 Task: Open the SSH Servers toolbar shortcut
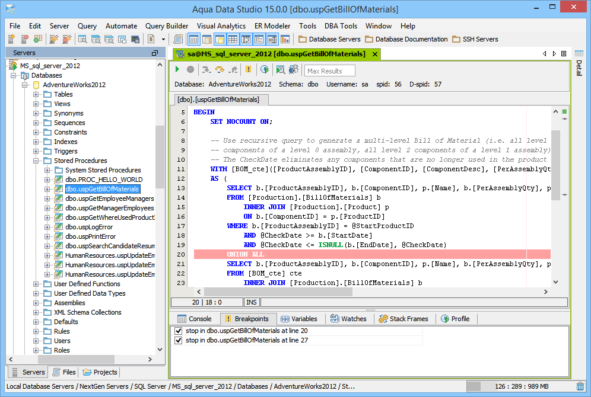[x=475, y=39]
